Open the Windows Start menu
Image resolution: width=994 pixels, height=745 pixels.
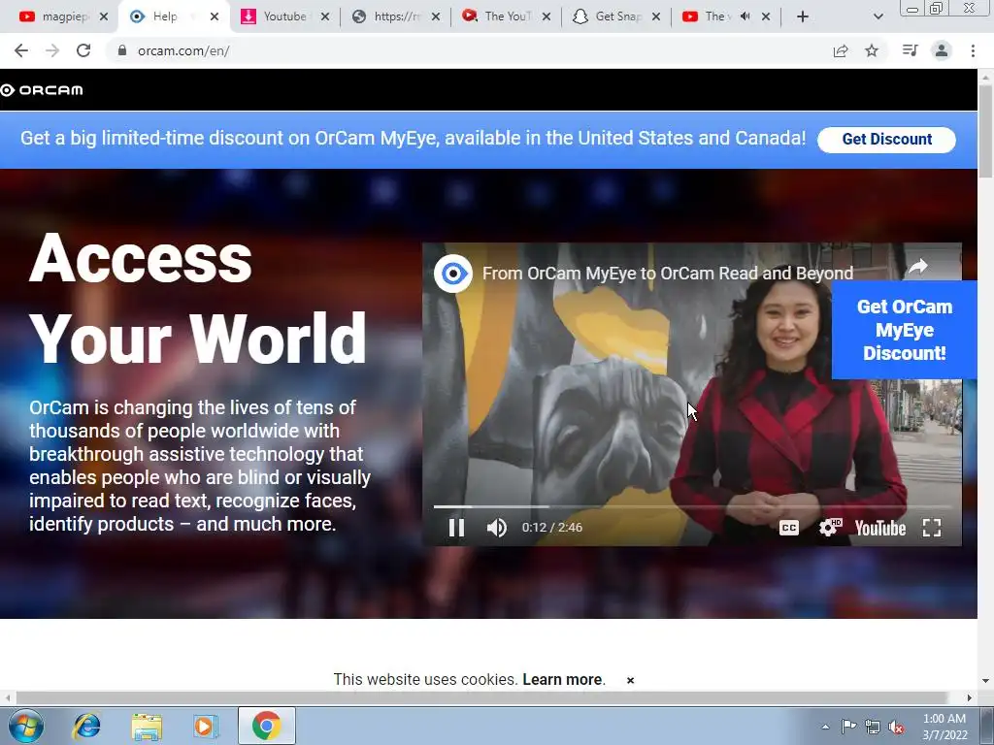[x=25, y=726]
